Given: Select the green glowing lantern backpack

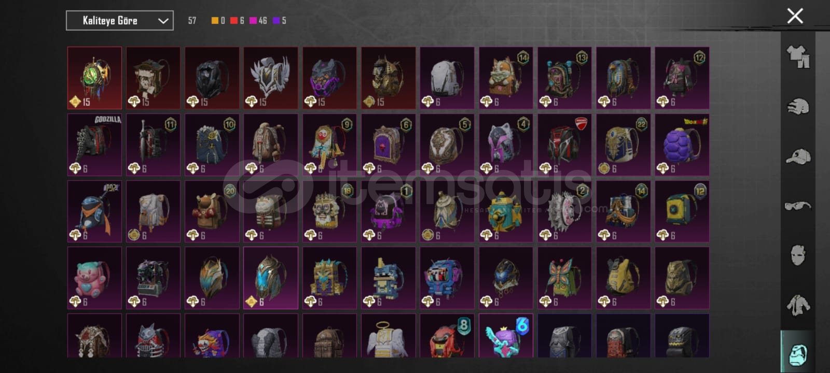Looking at the screenshot, I should (x=94, y=78).
